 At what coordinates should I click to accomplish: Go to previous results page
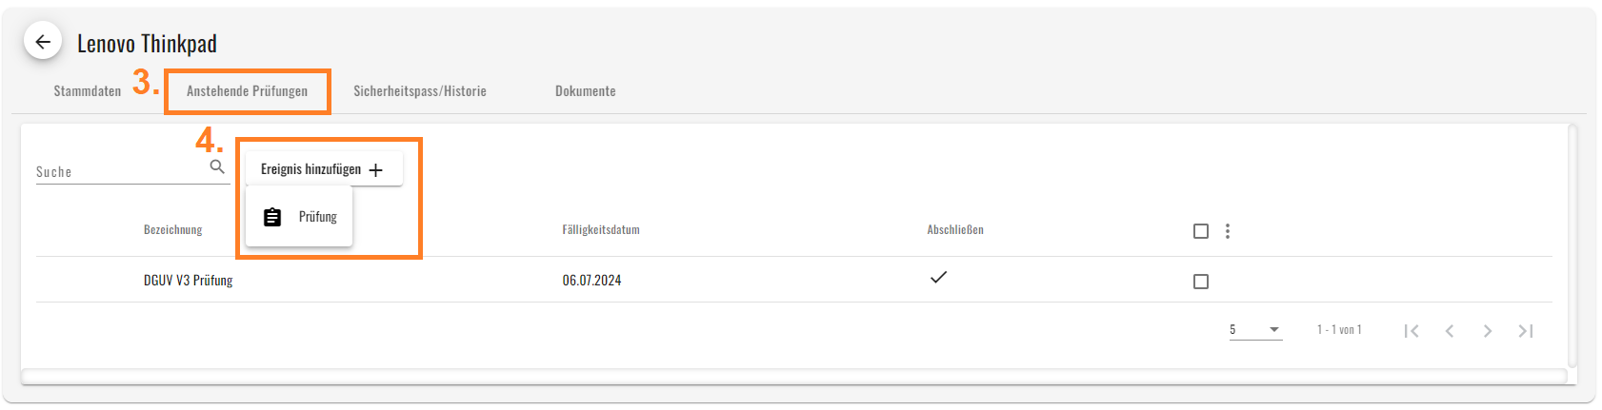pyautogui.click(x=1450, y=331)
